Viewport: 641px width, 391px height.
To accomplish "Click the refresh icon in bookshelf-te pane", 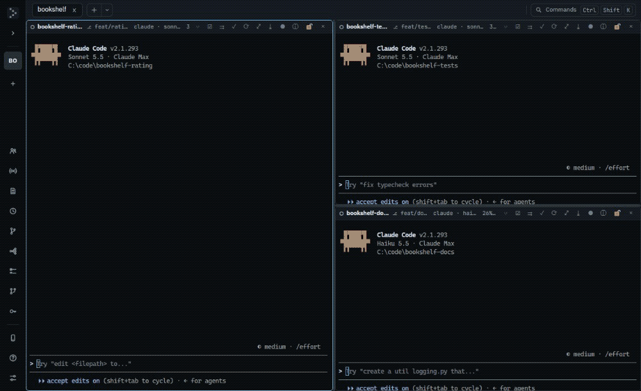I will coord(554,26).
